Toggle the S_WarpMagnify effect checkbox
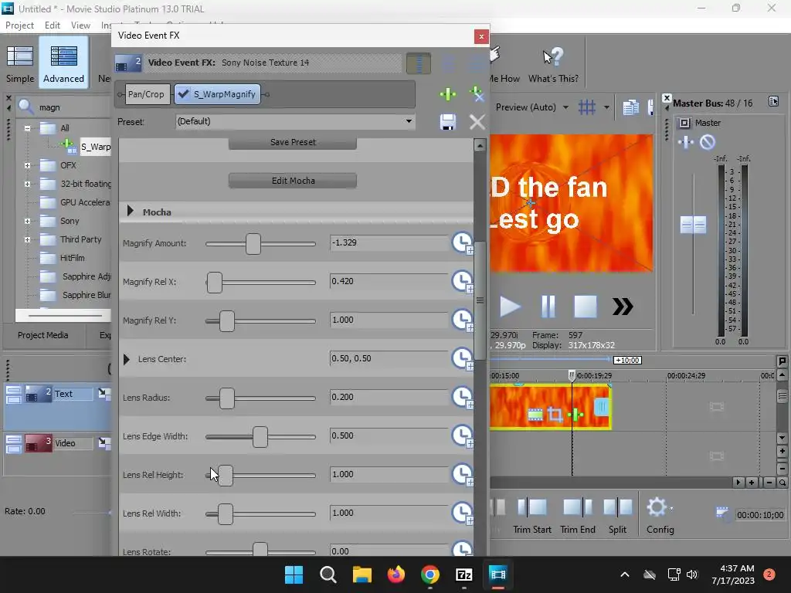Image resolution: width=791 pixels, height=593 pixels. 184,94
